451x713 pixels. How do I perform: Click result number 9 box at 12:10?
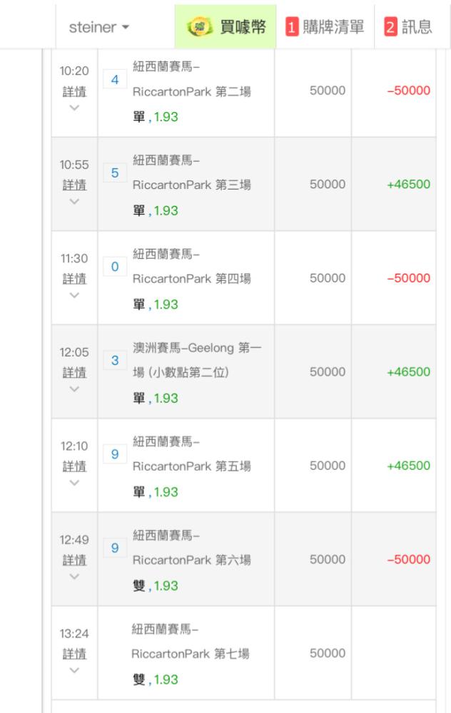(x=115, y=454)
